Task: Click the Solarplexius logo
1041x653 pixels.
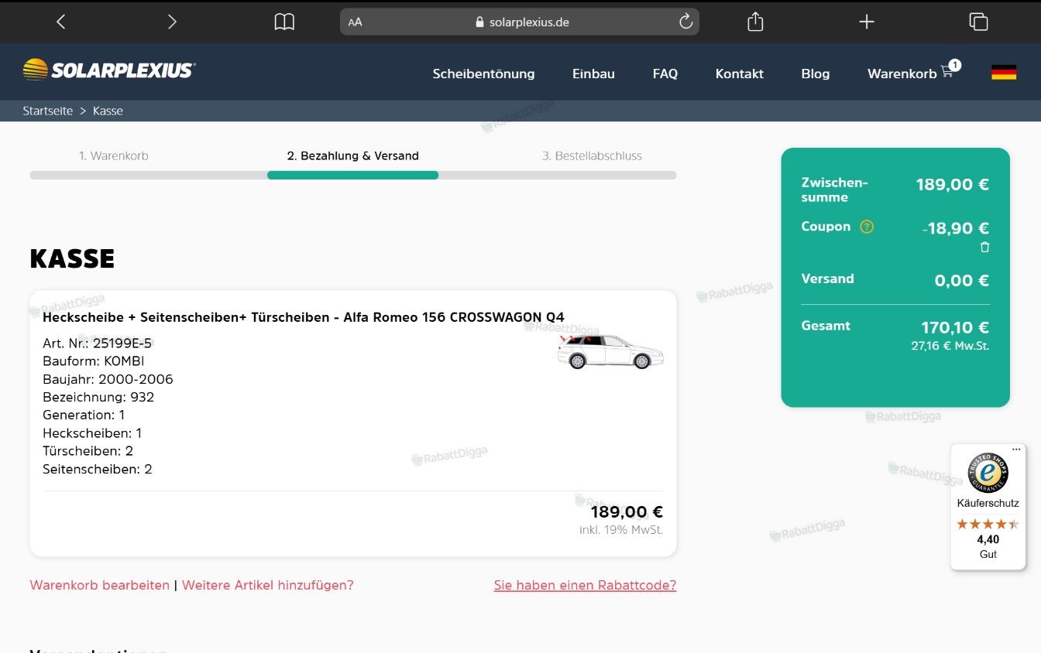Action: pos(109,70)
